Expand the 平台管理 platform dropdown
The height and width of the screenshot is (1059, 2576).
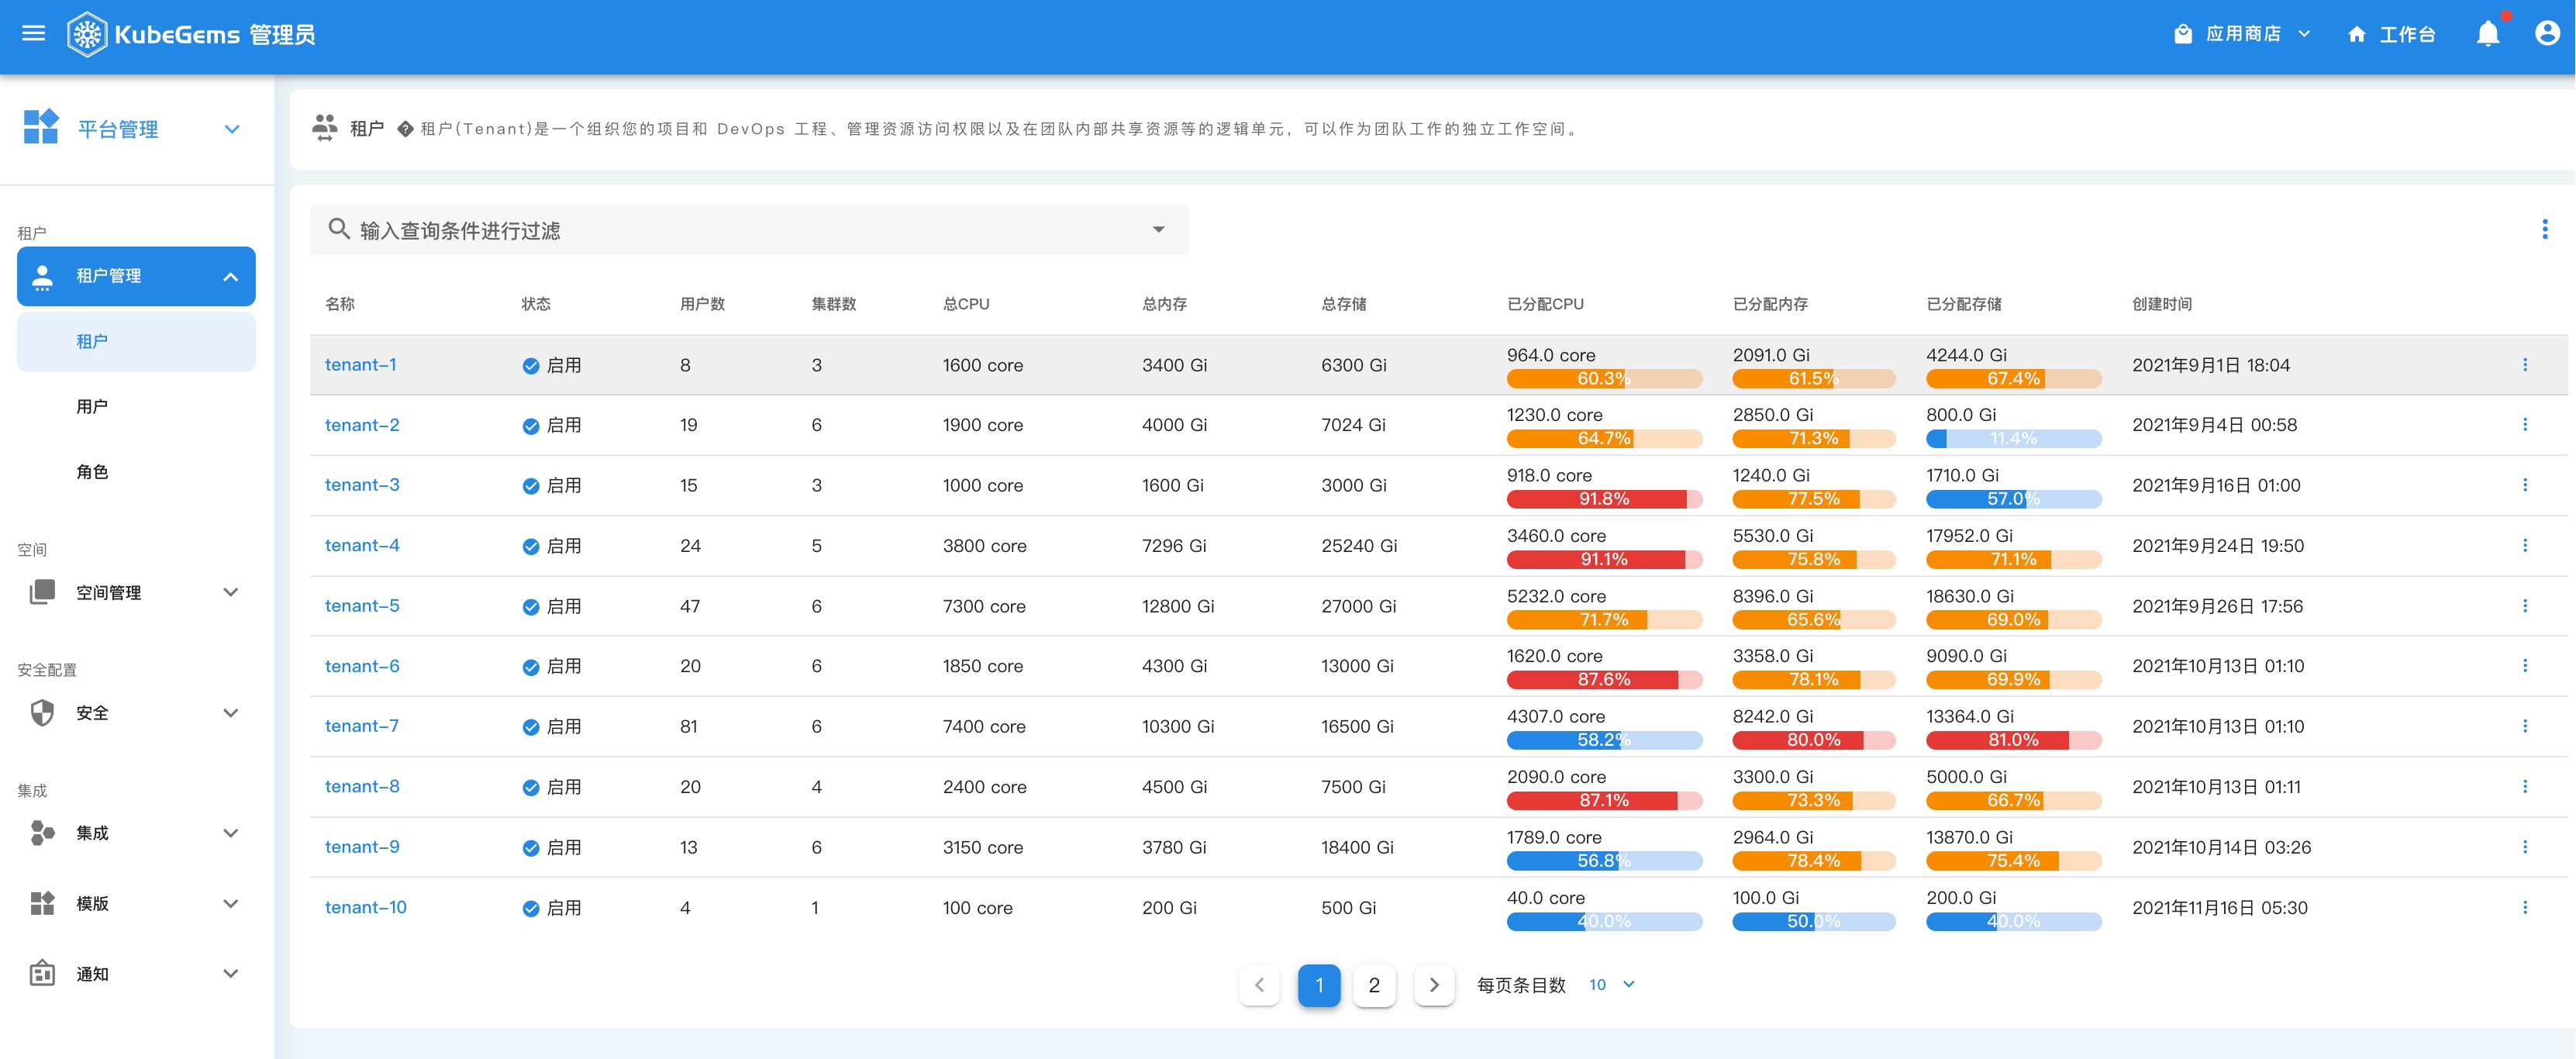[x=232, y=129]
